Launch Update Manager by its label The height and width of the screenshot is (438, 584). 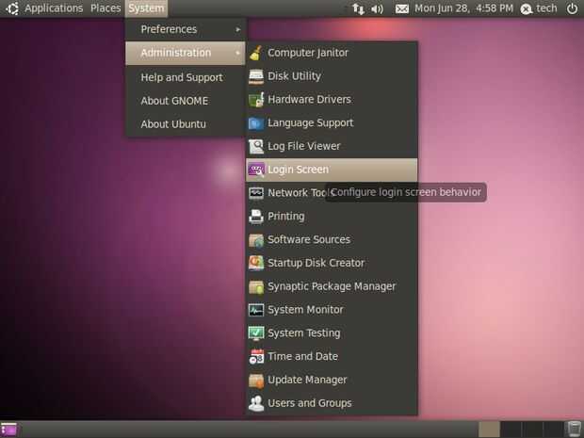pos(307,381)
